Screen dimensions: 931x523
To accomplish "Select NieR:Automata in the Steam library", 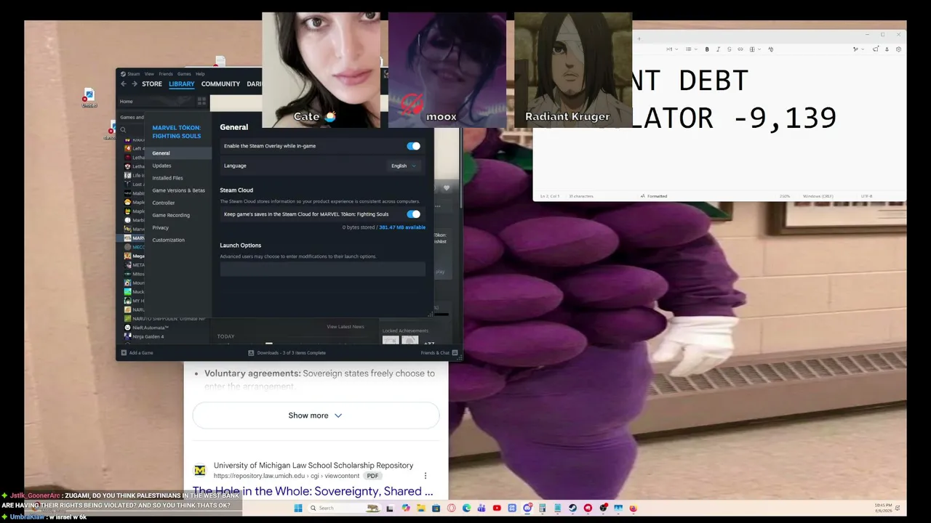I will click(151, 328).
